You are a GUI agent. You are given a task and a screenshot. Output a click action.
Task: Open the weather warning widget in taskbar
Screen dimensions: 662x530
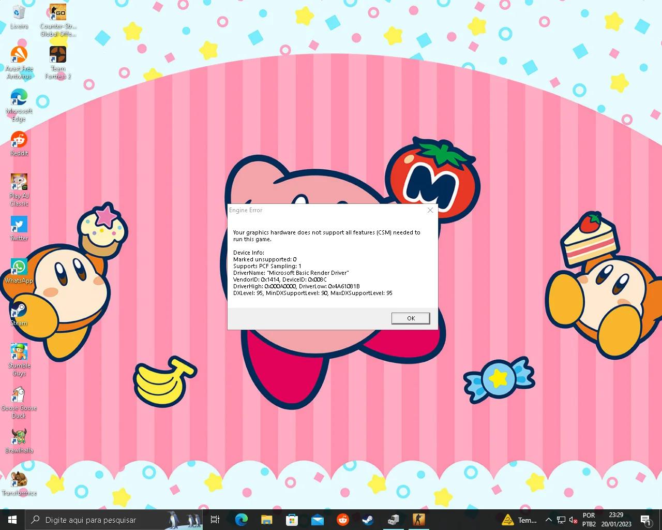[519, 520]
